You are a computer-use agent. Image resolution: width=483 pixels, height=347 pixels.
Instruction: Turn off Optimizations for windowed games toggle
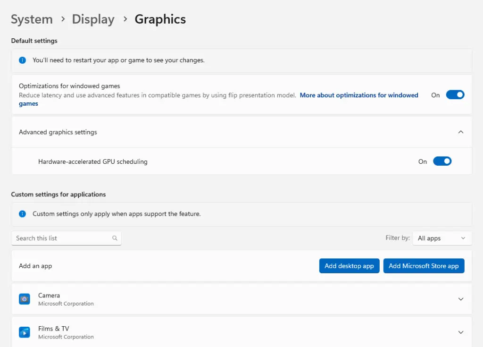coord(455,95)
